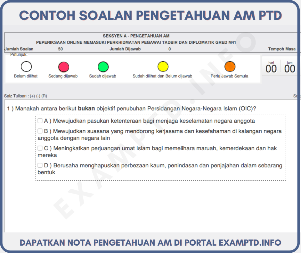Check option C Meningkatkan perjuangan umat Islam
The width and height of the screenshot is (301, 253).
point(40,148)
